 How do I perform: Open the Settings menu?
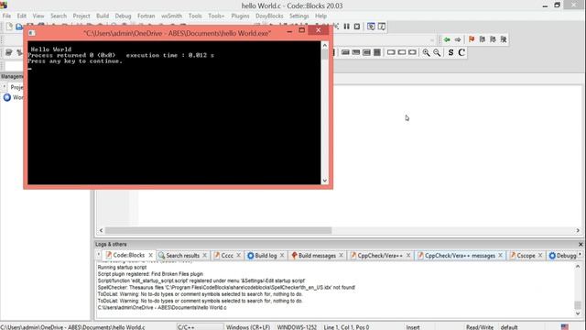299,16
